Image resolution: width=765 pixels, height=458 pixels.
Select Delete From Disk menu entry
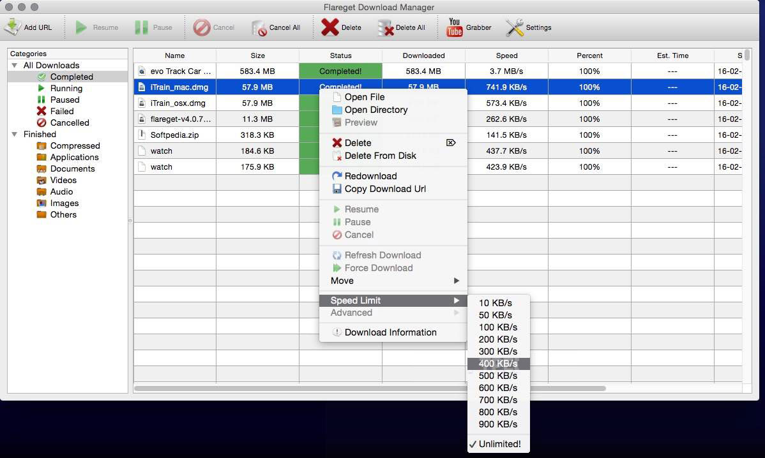coord(393,156)
